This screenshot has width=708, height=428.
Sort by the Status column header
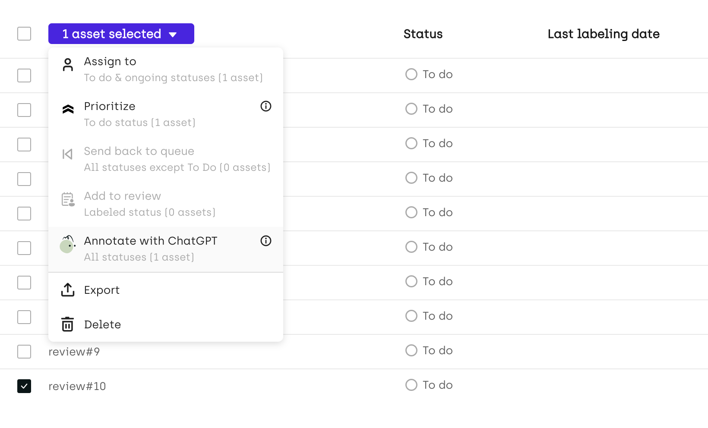pos(423,34)
